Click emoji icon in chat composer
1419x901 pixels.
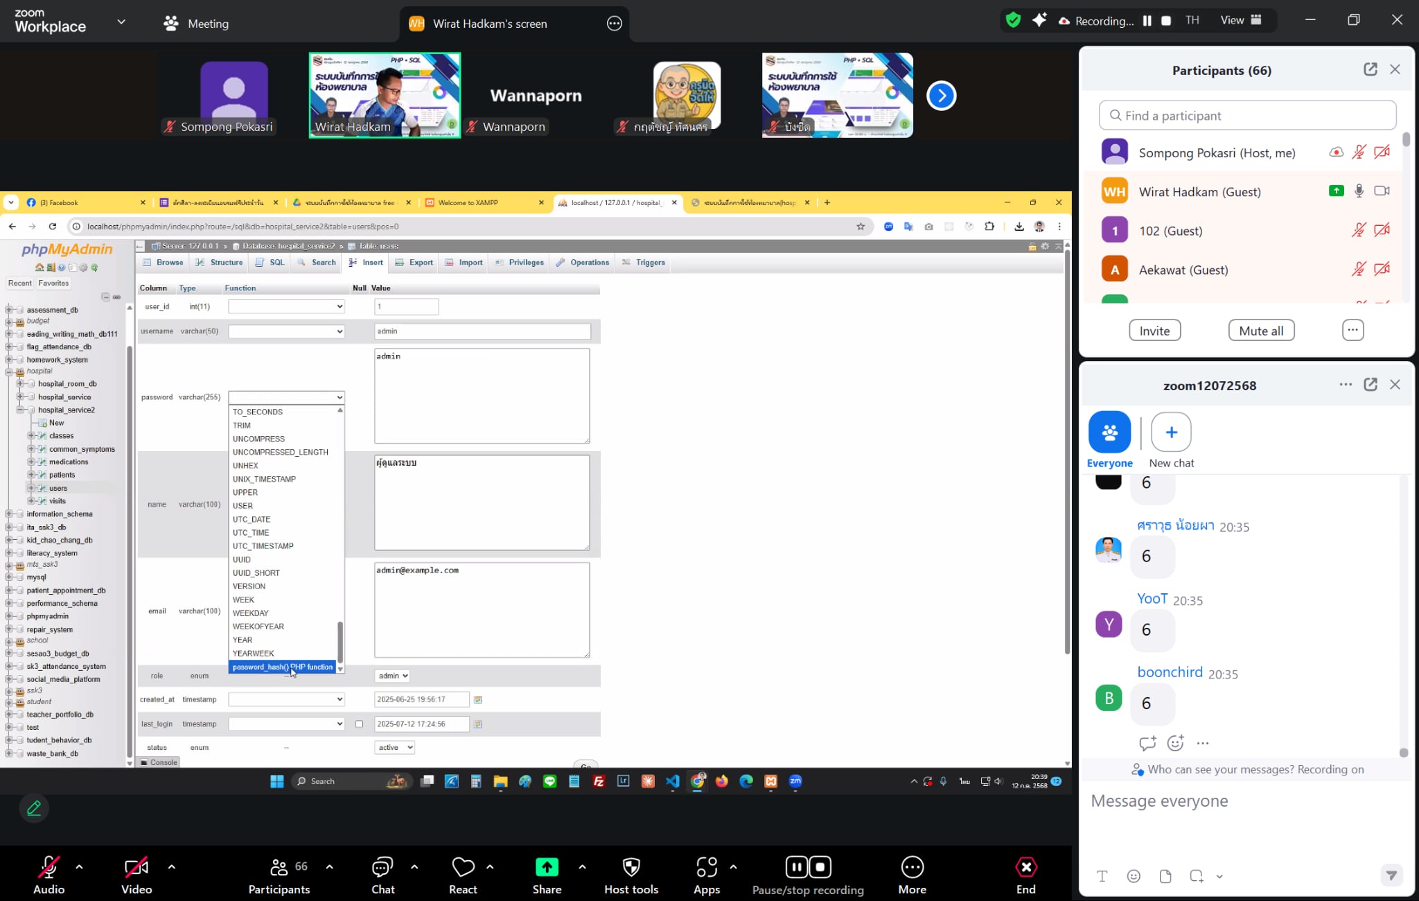click(1134, 876)
